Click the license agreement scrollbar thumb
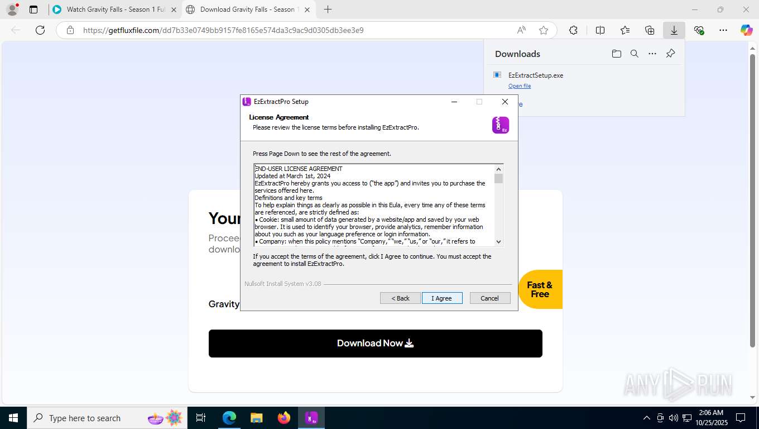759x429 pixels. pyautogui.click(x=499, y=179)
